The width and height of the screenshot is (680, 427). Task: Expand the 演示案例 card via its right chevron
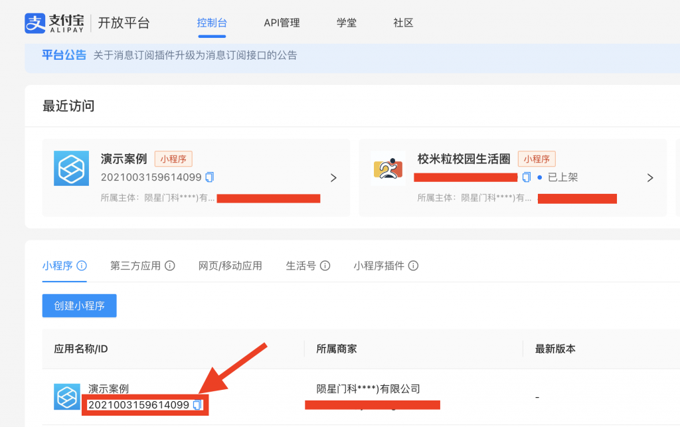(333, 177)
